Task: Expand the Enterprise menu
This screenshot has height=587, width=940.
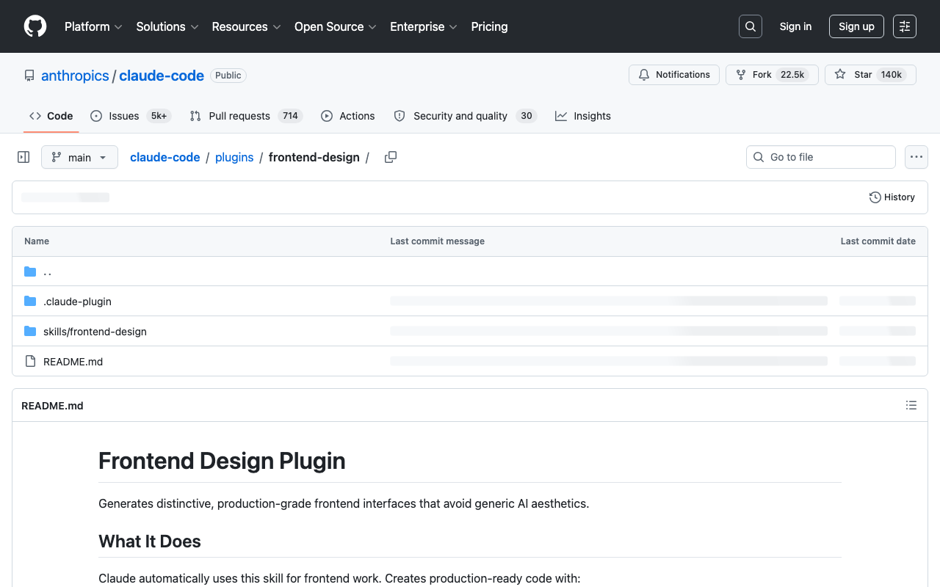Action: [x=424, y=26]
